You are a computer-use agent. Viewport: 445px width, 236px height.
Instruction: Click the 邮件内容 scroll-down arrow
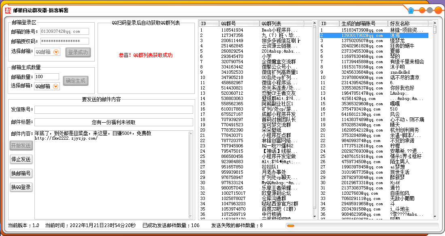point(191,217)
